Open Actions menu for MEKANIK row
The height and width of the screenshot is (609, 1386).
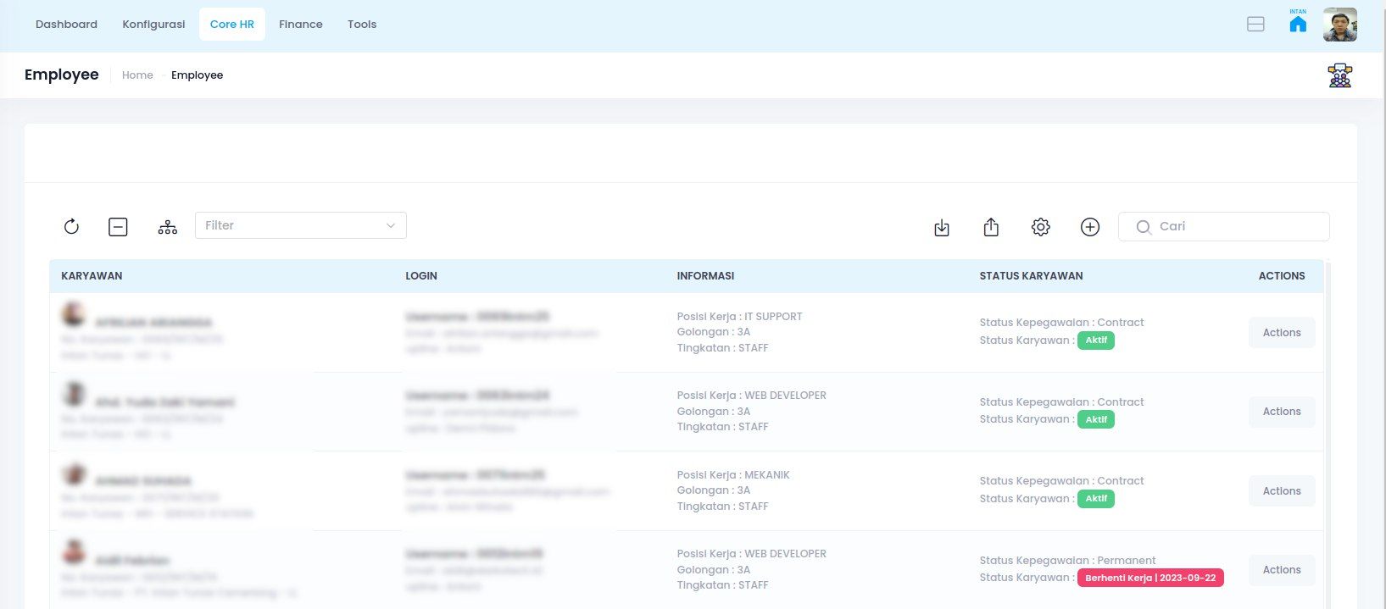(1281, 491)
